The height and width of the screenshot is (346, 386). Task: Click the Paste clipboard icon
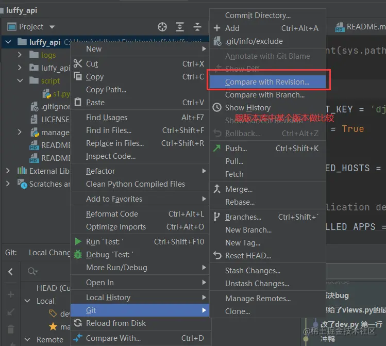click(78, 102)
